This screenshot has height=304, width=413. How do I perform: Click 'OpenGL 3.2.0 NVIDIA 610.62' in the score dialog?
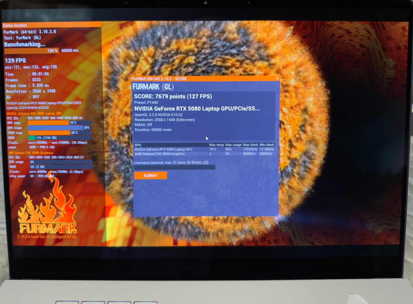point(158,115)
